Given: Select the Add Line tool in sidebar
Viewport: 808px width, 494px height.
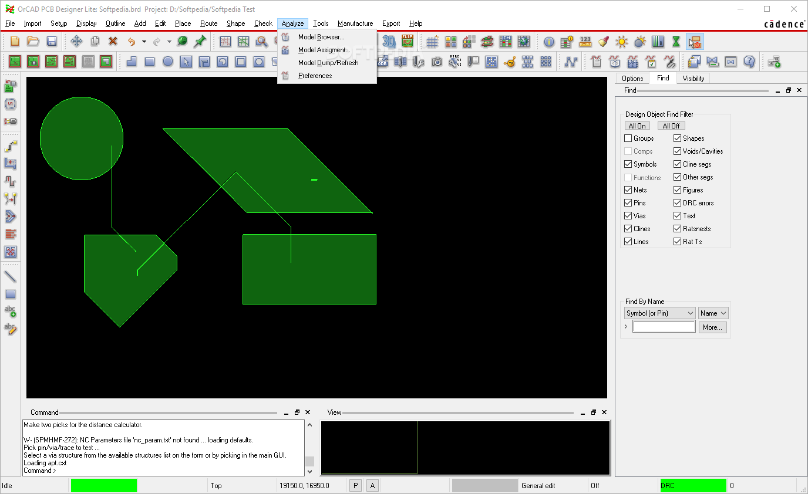Looking at the screenshot, I should point(11,276).
